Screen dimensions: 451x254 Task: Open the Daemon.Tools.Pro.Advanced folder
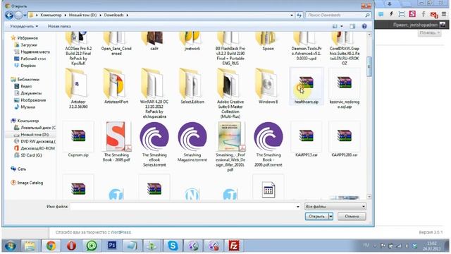click(x=307, y=46)
